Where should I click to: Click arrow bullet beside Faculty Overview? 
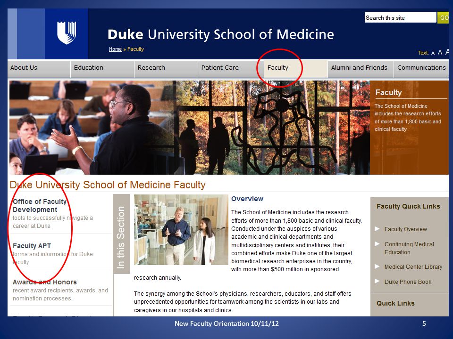(x=377, y=229)
